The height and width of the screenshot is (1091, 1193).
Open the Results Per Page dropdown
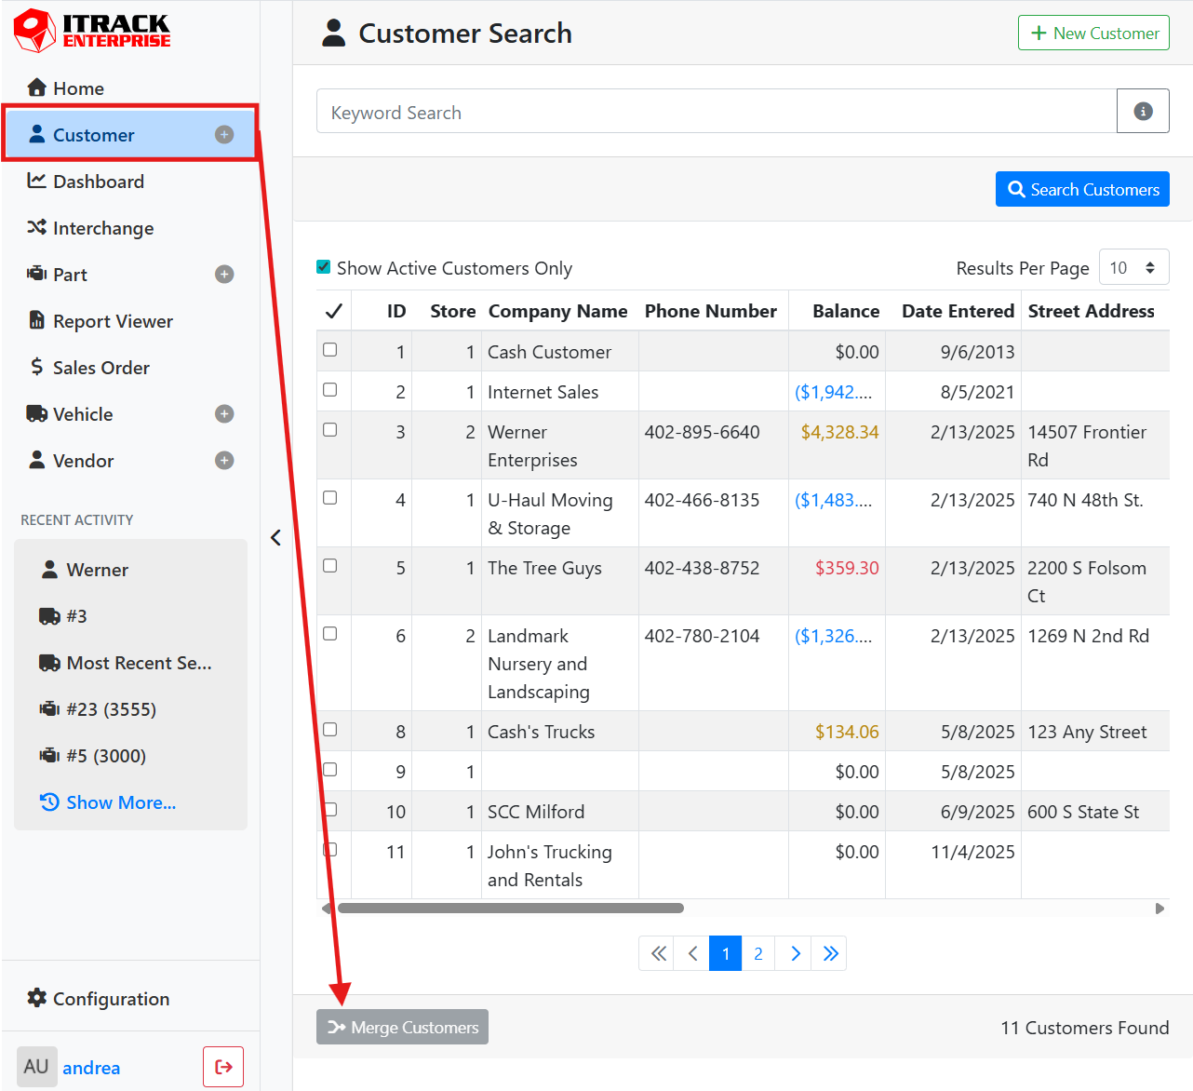[1133, 268]
